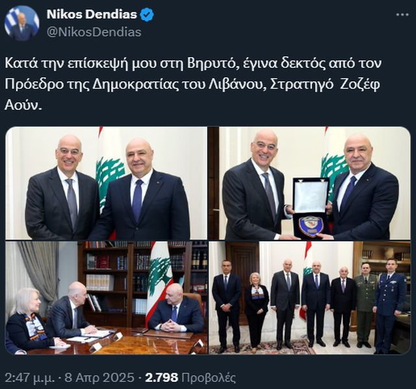Click the 2:47 μ.μ. timestamp

coord(30,377)
